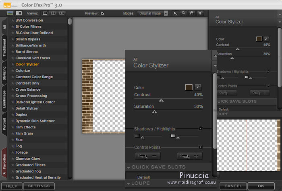Favorite the Bleach Bypass filter star
This screenshot has width=282, height=191.
point(12,39)
